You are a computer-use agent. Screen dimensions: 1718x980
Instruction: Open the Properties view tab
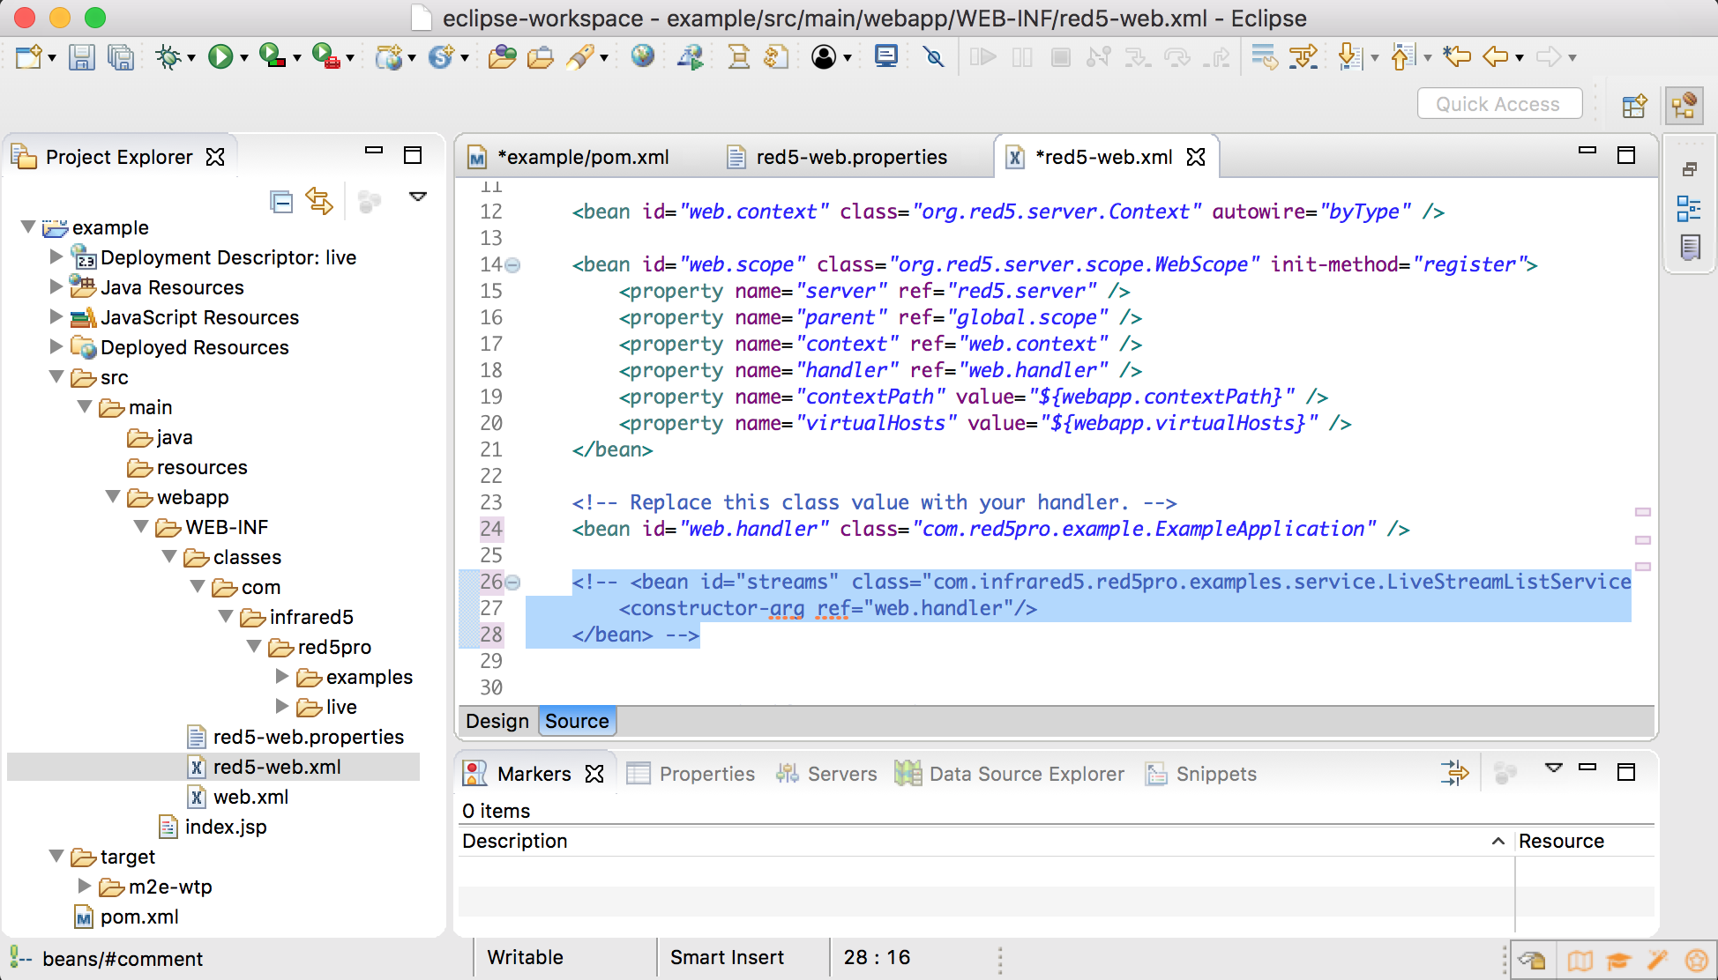click(690, 774)
